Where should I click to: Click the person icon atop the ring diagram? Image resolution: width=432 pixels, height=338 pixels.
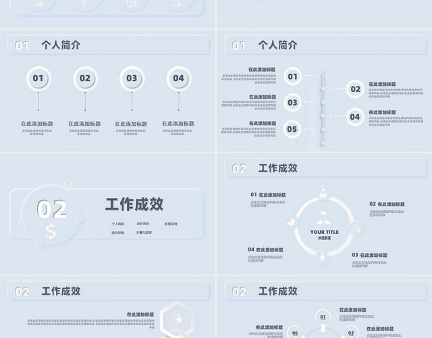[x=323, y=193]
